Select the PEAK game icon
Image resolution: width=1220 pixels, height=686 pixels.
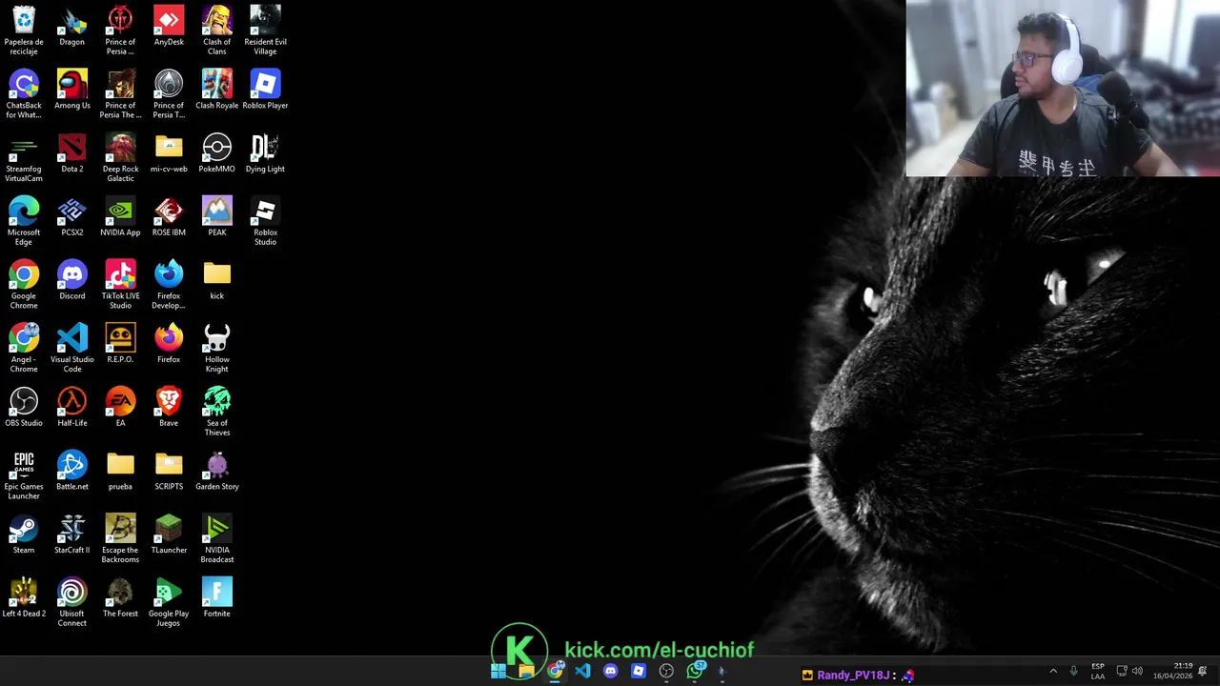pos(217,216)
